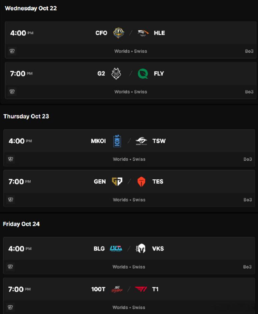Screen dimensions: 258x314
Task: Click the Team Secret Whales logo
Action: pyautogui.click(x=141, y=141)
